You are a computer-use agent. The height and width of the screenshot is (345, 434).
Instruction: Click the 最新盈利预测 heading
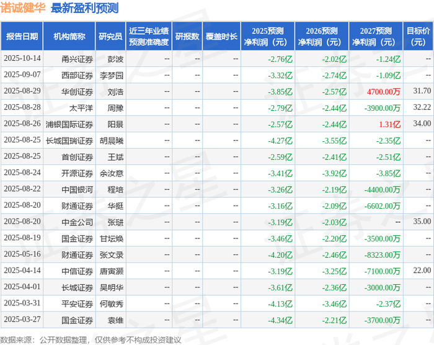[85, 8]
